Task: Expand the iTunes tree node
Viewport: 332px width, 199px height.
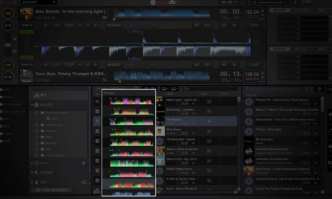Action: (32, 163)
